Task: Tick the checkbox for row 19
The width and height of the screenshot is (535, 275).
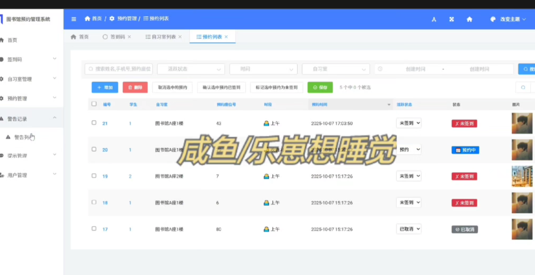Action: 94,176
